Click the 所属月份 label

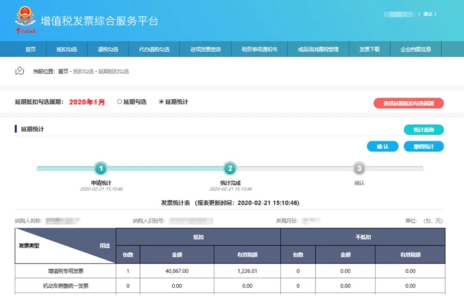[287, 220]
